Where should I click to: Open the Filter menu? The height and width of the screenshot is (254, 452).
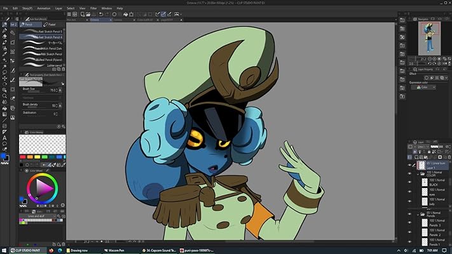pyautogui.click(x=93, y=8)
